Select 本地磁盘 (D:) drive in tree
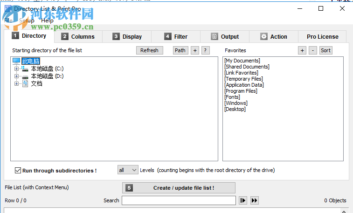Screen dimensions: 353x213 pos(47,76)
